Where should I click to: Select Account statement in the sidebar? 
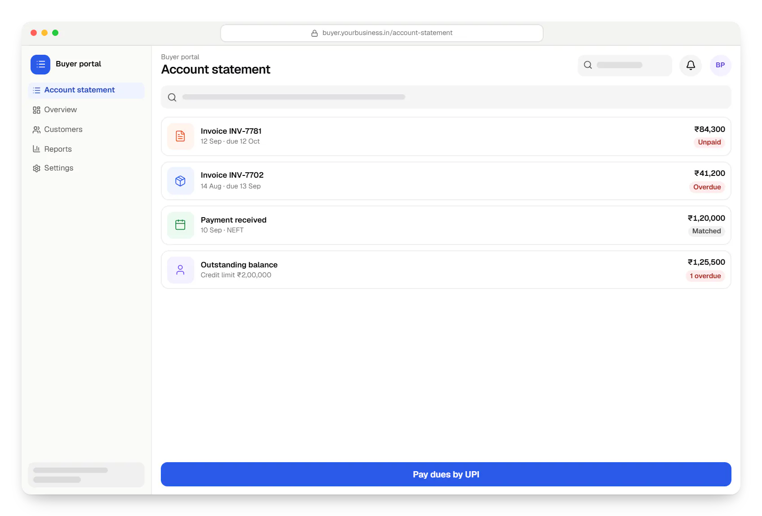click(86, 90)
